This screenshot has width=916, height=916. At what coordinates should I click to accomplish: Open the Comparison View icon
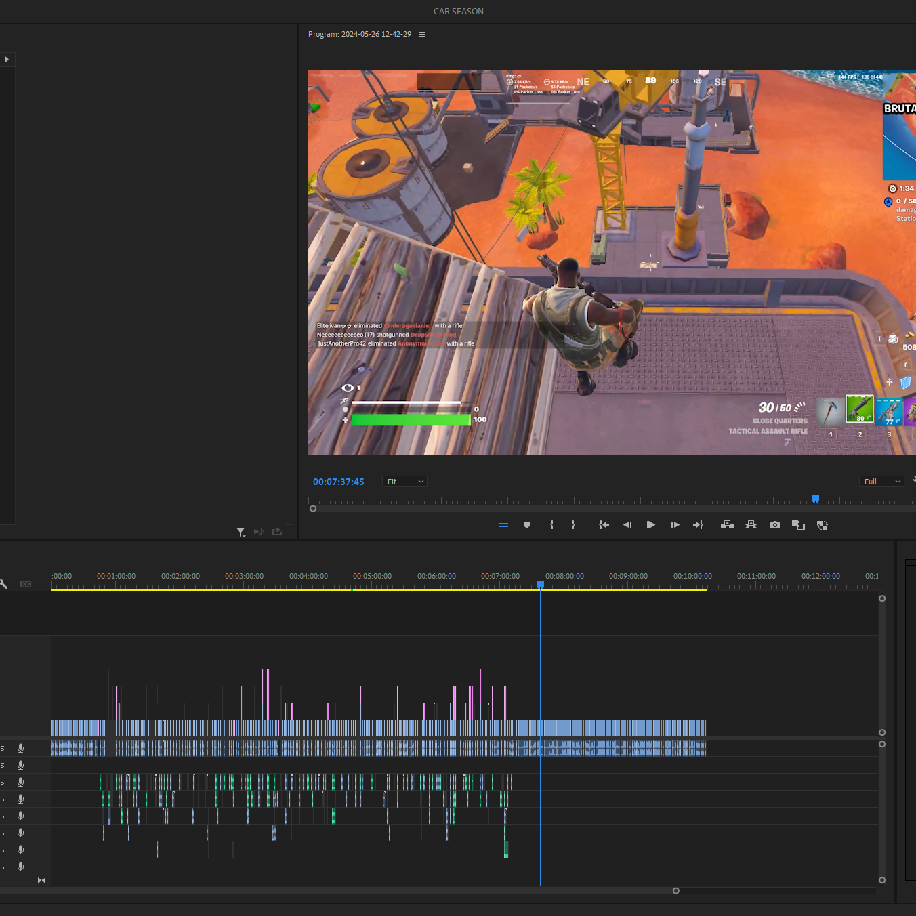[798, 525]
